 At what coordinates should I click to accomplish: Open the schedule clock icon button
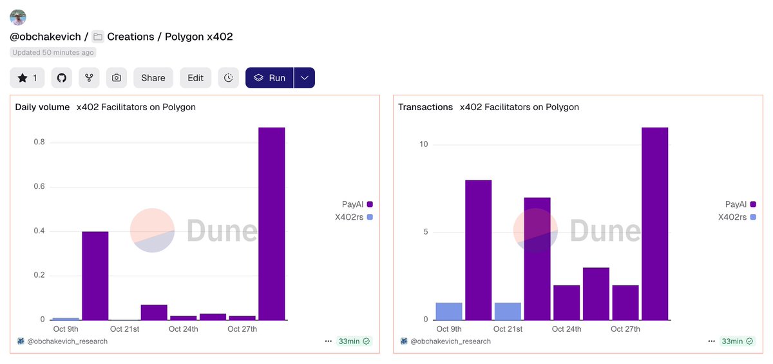point(229,78)
